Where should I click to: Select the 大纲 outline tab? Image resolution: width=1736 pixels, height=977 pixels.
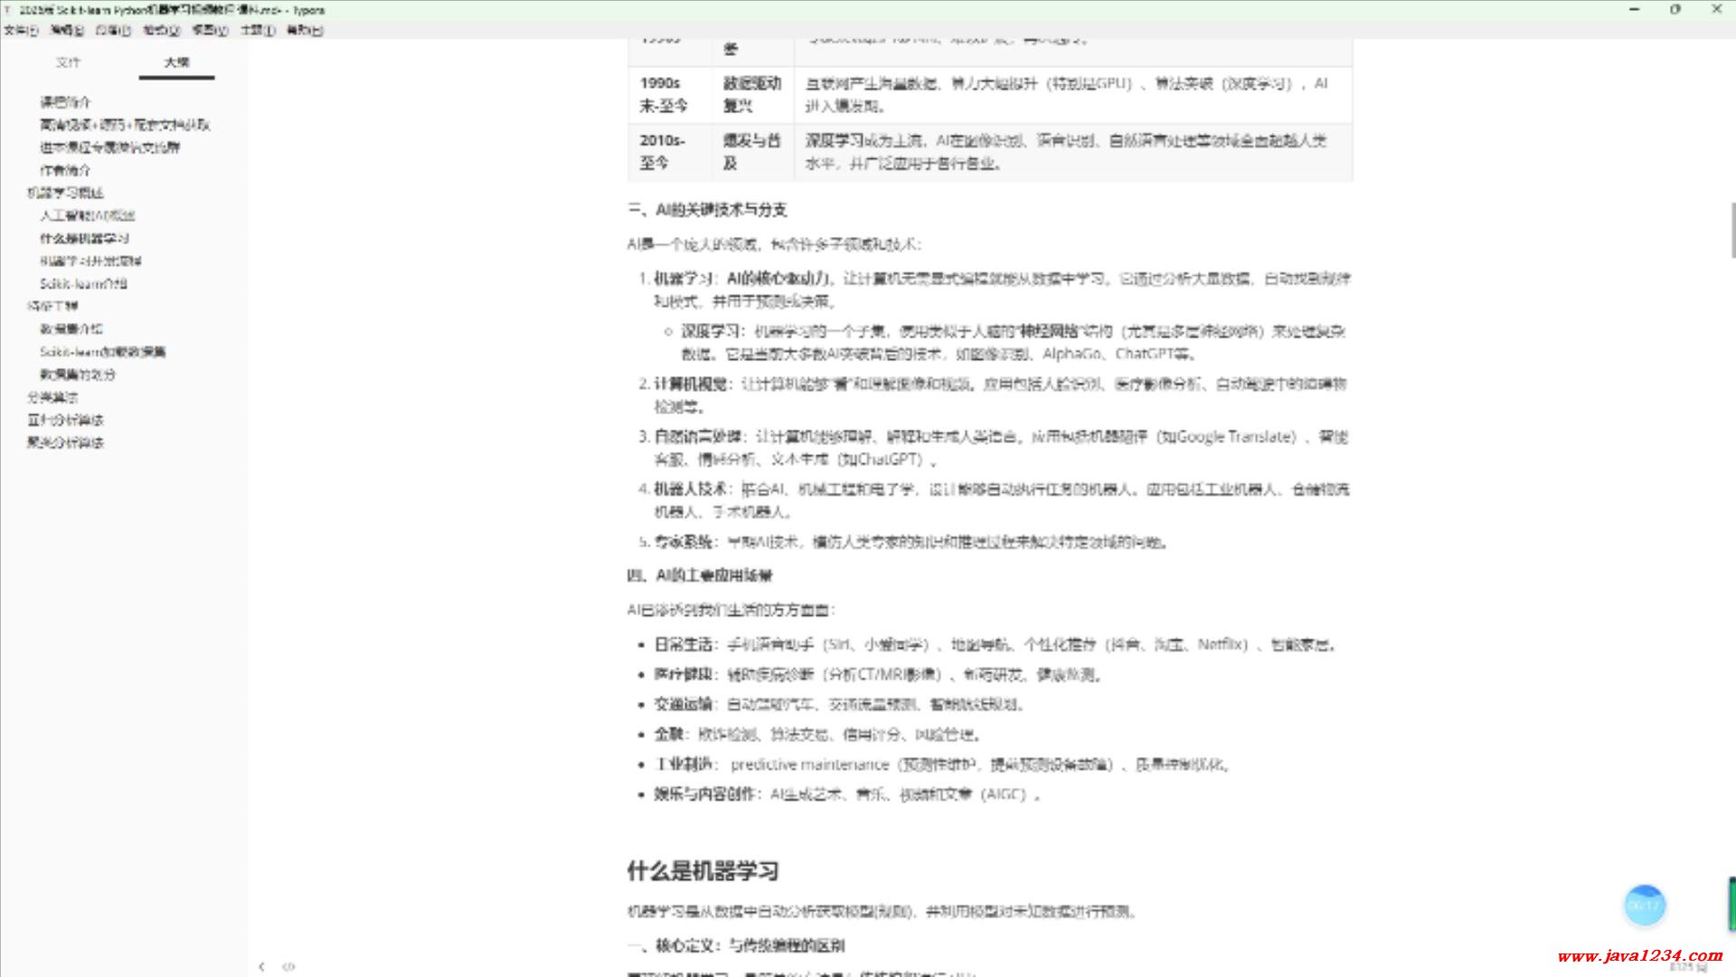pyautogui.click(x=176, y=62)
